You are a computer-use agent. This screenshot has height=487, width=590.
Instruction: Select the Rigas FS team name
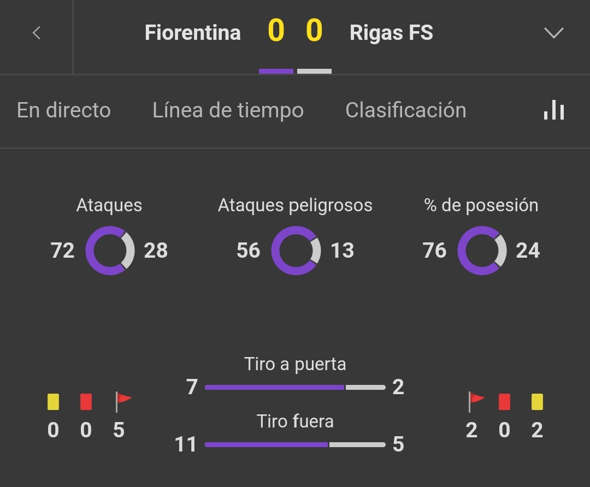click(391, 33)
